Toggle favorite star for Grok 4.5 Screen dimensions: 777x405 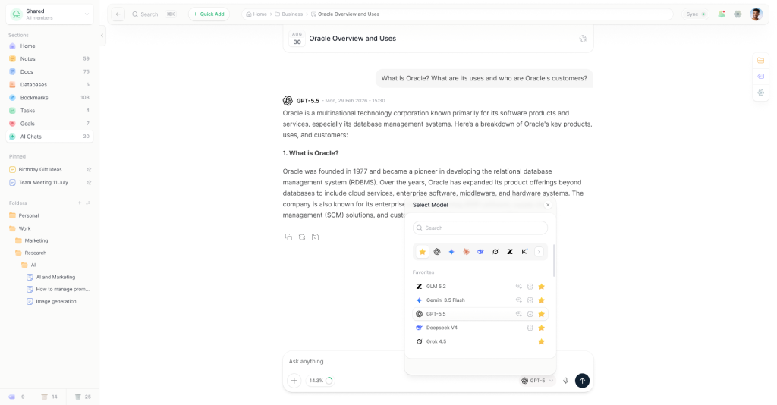click(x=542, y=341)
